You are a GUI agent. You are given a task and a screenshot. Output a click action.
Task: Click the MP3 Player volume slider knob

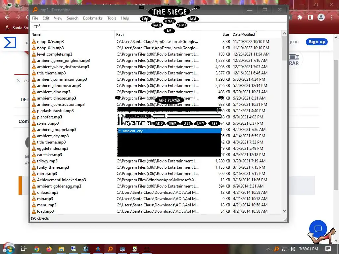120,116
